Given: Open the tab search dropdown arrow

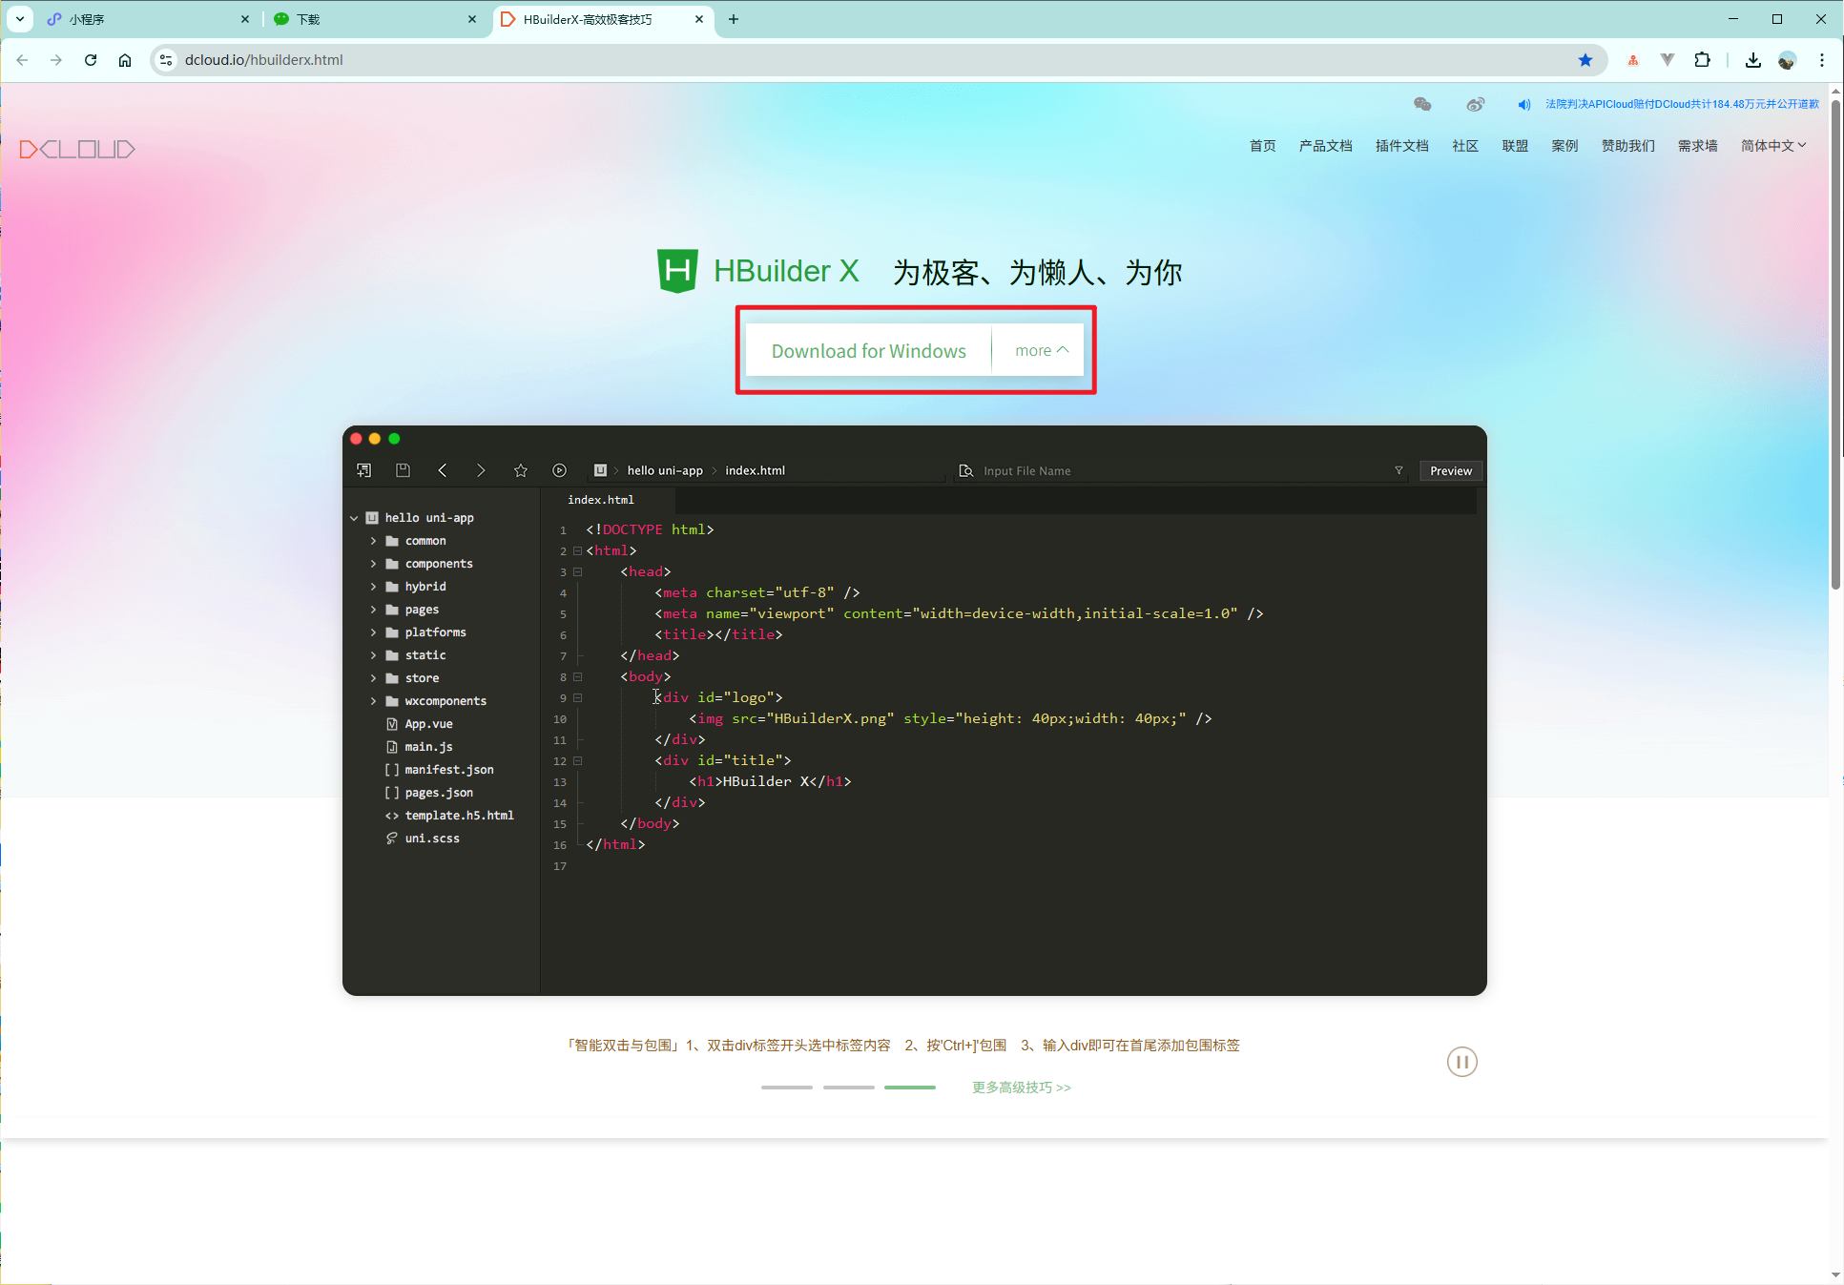Looking at the screenshot, I should [20, 19].
